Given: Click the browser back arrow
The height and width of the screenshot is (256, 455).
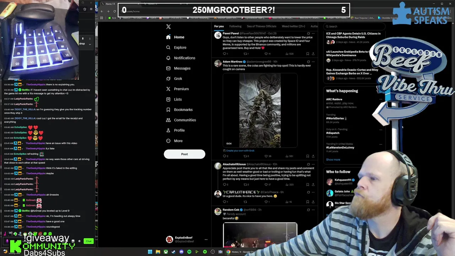Looking at the screenshot, I should [102, 11].
